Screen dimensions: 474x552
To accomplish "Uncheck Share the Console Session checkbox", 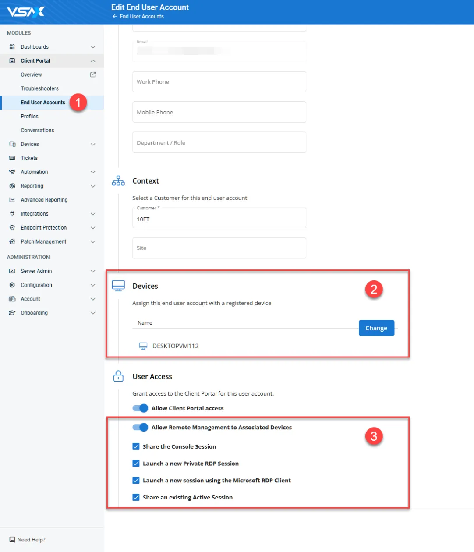I will 136,446.
